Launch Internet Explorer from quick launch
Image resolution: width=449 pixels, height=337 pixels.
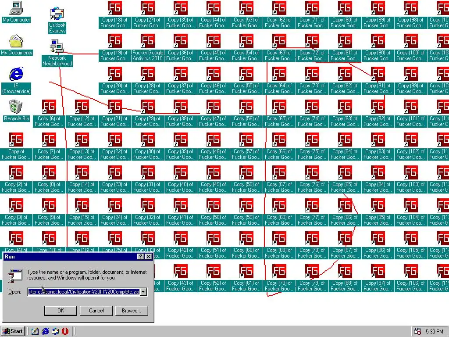coord(45,331)
